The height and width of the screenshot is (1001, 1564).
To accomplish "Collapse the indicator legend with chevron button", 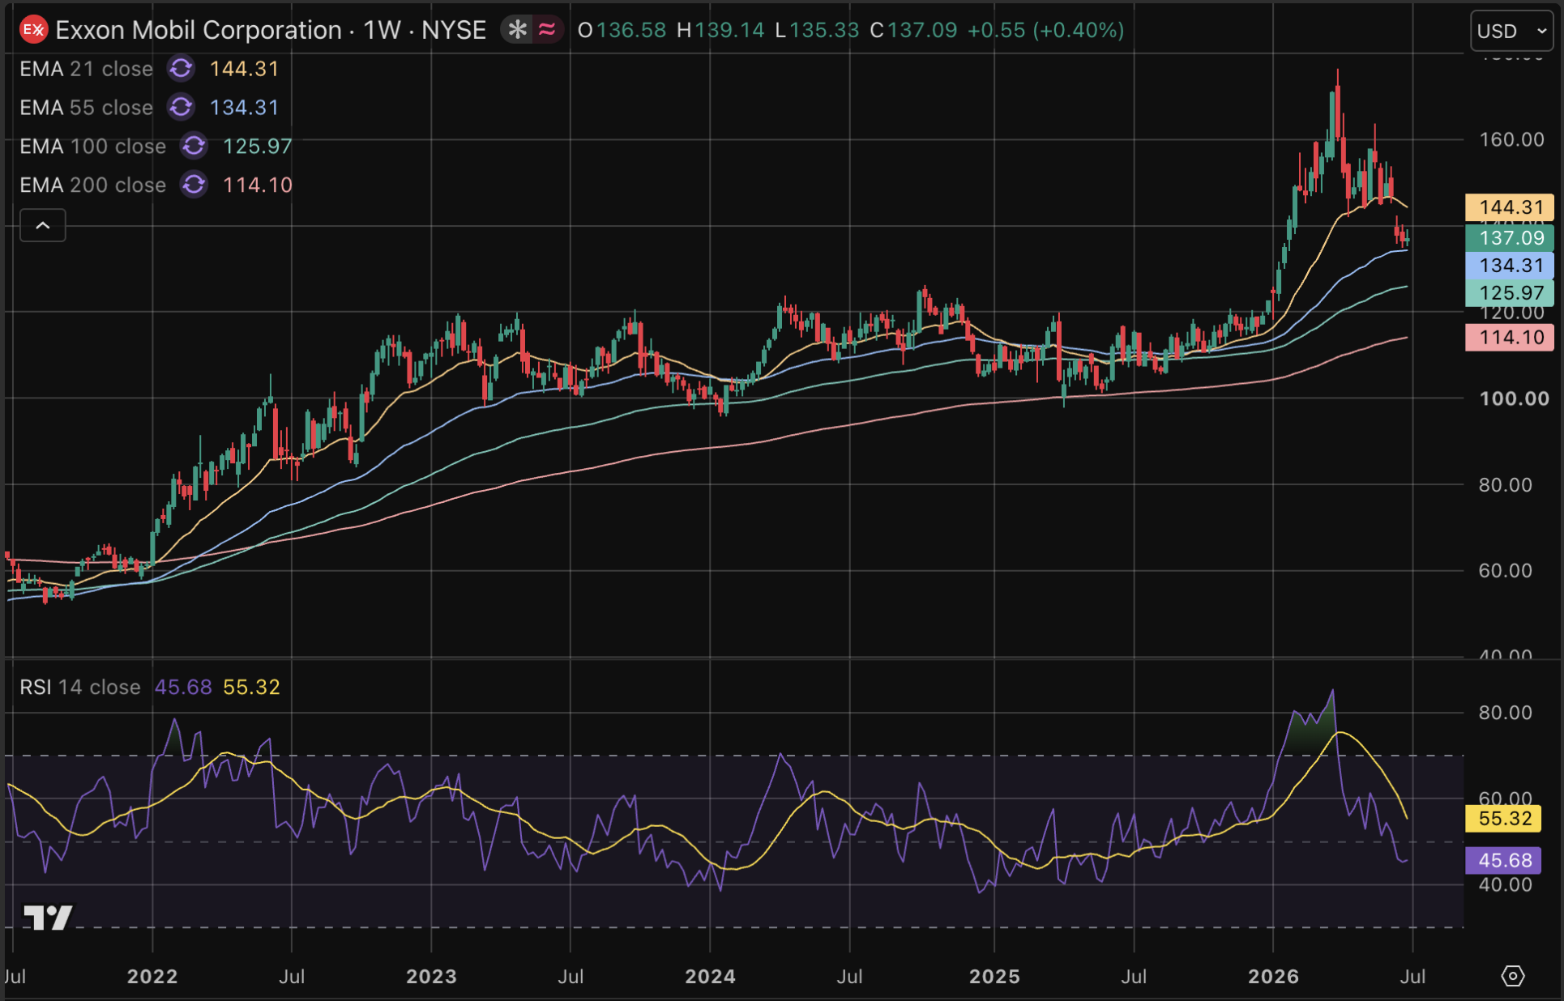I will click(x=43, y=226).
